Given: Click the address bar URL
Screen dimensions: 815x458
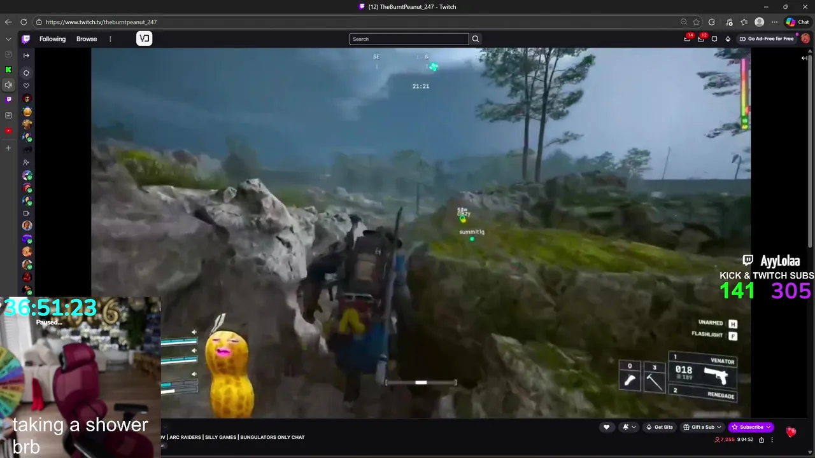Looking at the screenshot, I should 101,22.
